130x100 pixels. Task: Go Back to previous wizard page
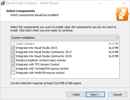[x=76, y=95]
